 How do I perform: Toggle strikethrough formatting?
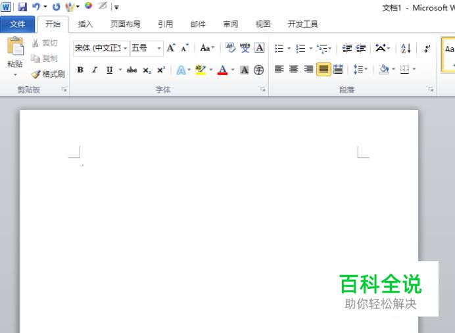(x=132, y=70)
